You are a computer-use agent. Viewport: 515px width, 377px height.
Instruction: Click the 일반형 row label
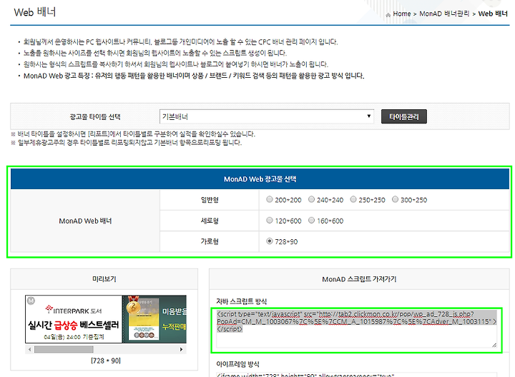coord(210,200)
